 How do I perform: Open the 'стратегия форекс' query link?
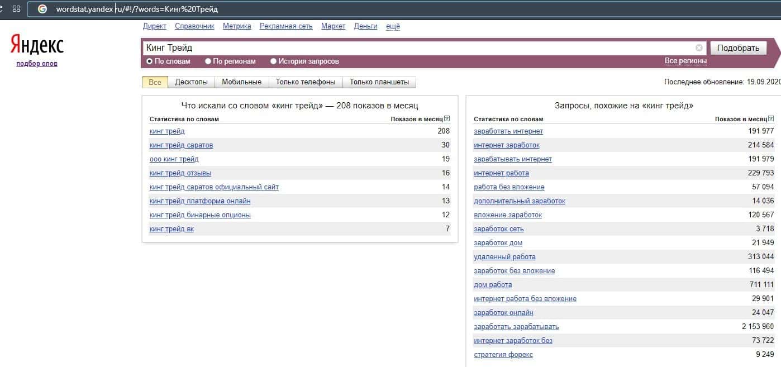coord(503,355)
